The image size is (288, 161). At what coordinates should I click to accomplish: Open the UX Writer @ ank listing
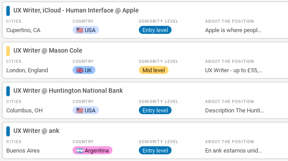(36, 131)
